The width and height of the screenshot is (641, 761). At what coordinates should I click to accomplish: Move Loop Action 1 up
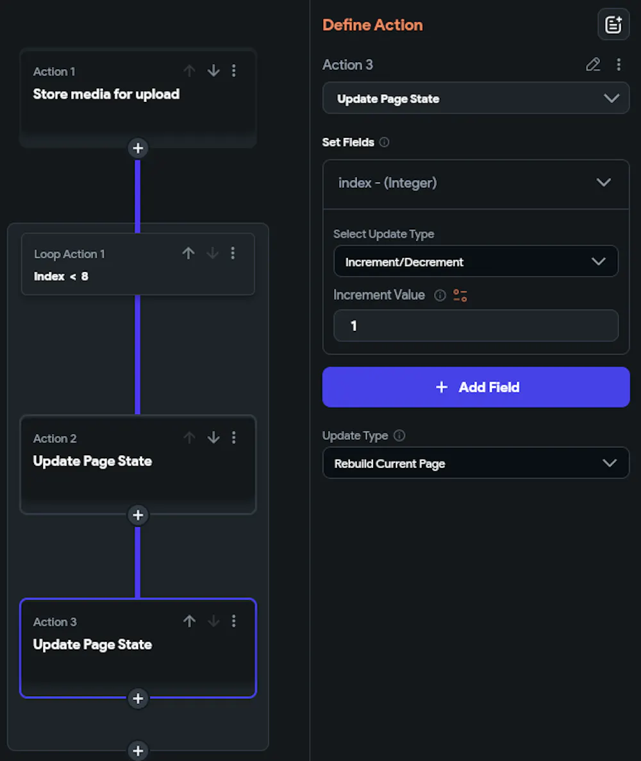(188, 253)
